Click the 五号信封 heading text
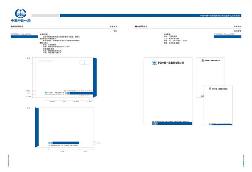The image size is (252, 172). (x=44, y=35)
